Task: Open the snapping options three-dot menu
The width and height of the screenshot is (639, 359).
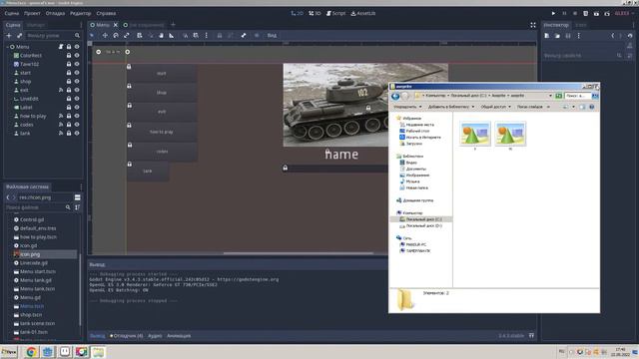Action: tap(207, 36)
